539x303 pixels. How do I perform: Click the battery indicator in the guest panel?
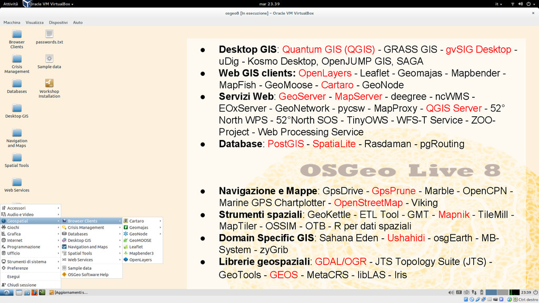482,292
